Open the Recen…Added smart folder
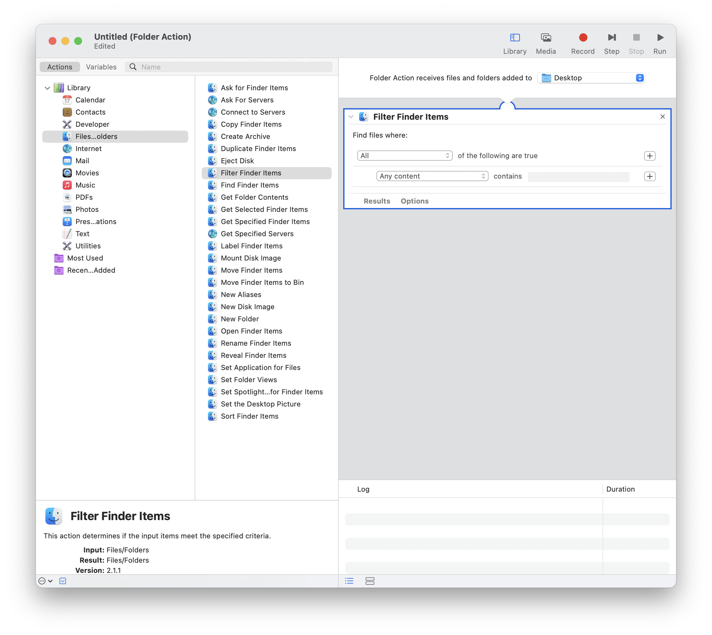 [x=91, y=270]
